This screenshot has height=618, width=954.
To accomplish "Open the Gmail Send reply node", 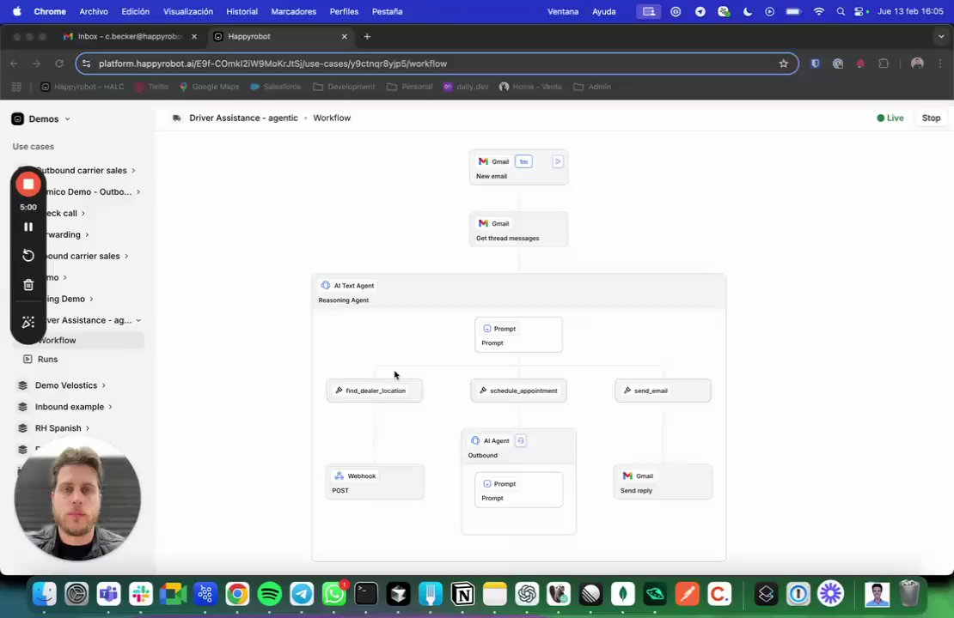I will (663, 482).
